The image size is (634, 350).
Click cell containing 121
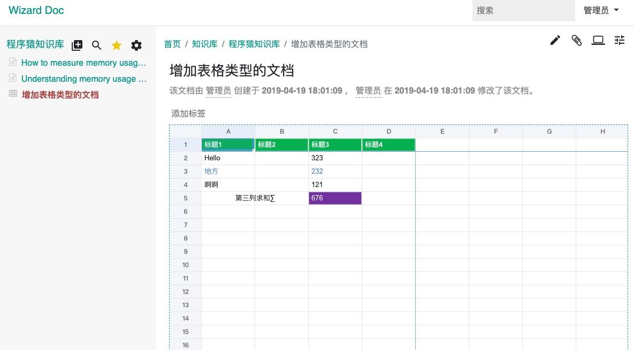[335, 184]
